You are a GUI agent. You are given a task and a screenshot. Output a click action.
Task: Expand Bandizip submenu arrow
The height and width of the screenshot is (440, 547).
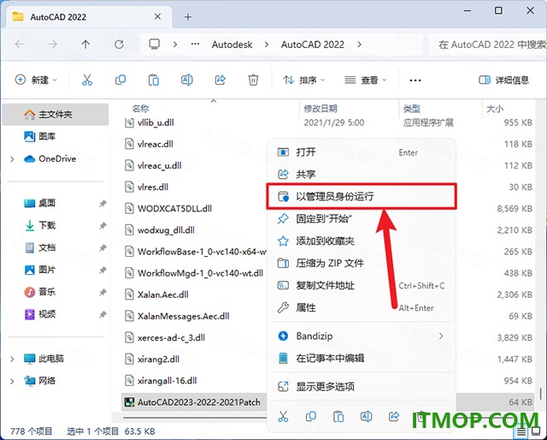coord(441,336)
